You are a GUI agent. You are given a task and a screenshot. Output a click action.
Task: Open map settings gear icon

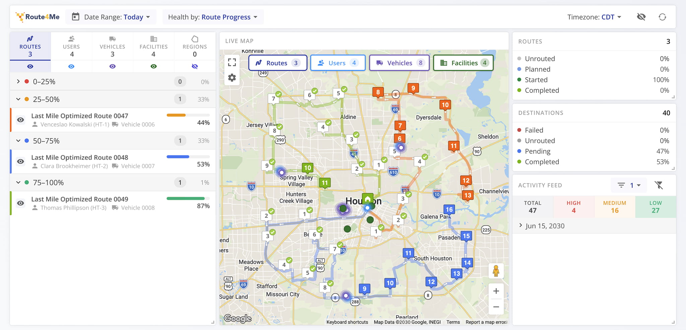click(x=232, y=78)
